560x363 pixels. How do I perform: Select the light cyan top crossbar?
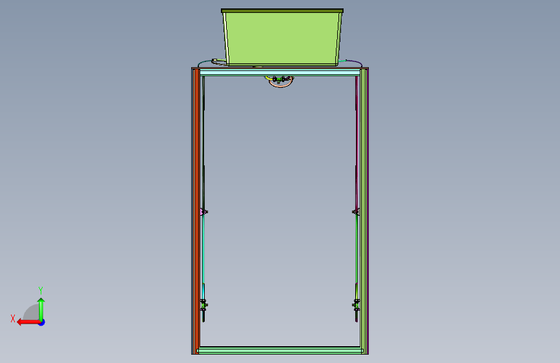pyautogui.click(x=280, y=72)
